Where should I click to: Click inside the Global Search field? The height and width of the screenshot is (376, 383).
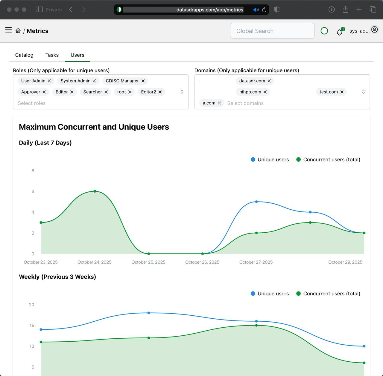[x=272, y=31]
